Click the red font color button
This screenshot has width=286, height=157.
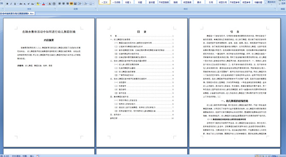(44, 4)
